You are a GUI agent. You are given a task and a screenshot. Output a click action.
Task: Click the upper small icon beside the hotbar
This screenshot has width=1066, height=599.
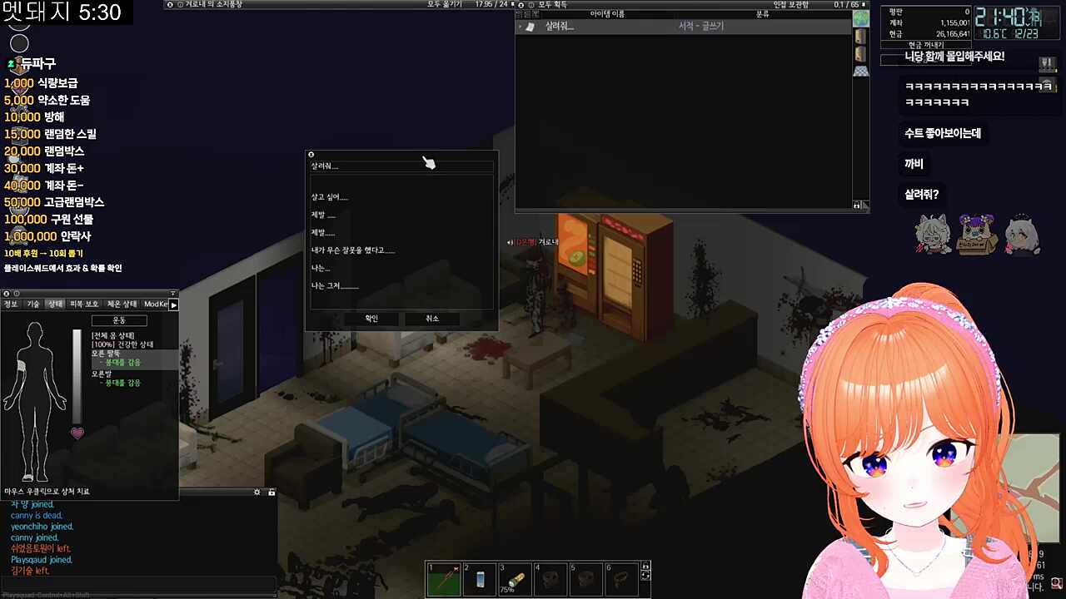click(645, 567)
